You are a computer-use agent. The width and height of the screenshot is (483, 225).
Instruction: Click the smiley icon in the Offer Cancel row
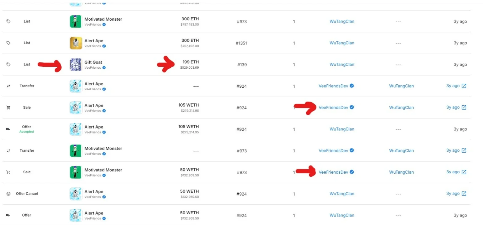8,194
